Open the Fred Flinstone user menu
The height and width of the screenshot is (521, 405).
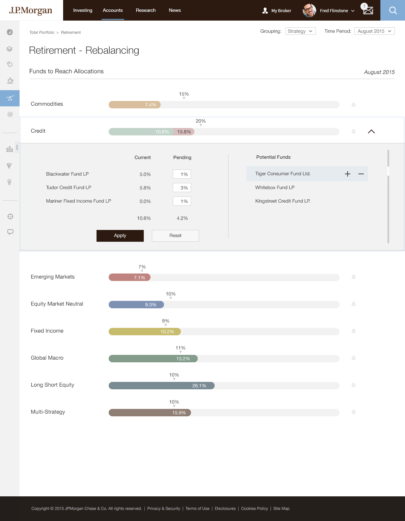tap(329, 10)
